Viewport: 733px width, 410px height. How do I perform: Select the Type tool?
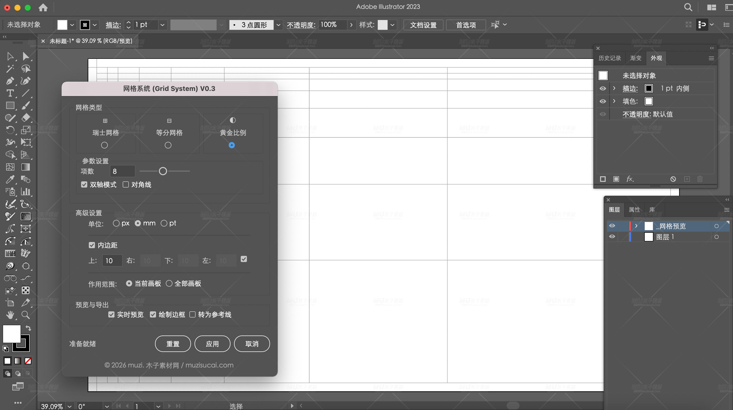tap(10, 93)
